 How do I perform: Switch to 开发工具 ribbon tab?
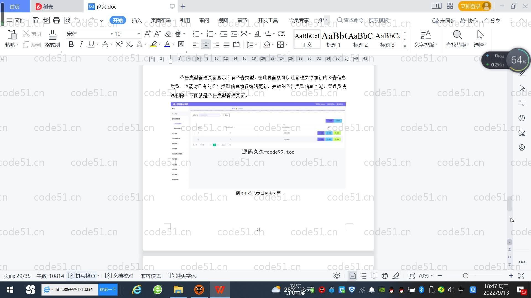(268, 20)
